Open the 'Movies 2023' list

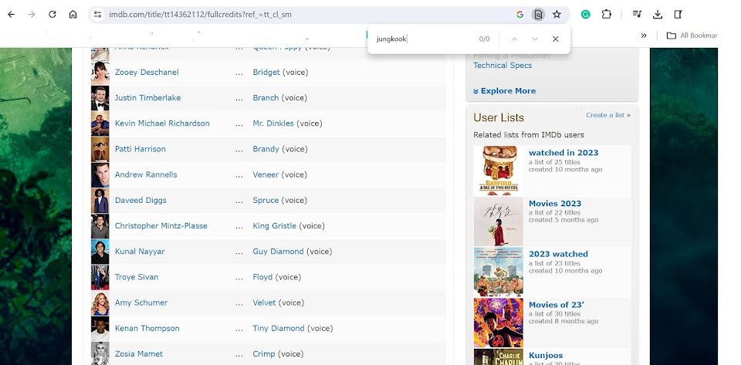point(555,204)
